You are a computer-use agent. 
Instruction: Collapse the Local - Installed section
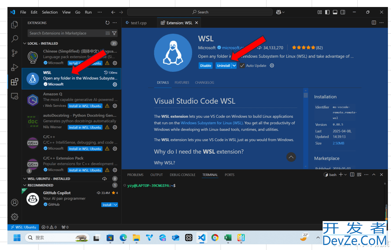[25, 43]
